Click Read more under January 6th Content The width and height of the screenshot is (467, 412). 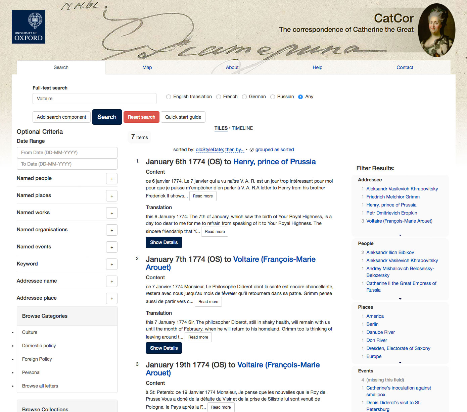click(x=203, y=196)
